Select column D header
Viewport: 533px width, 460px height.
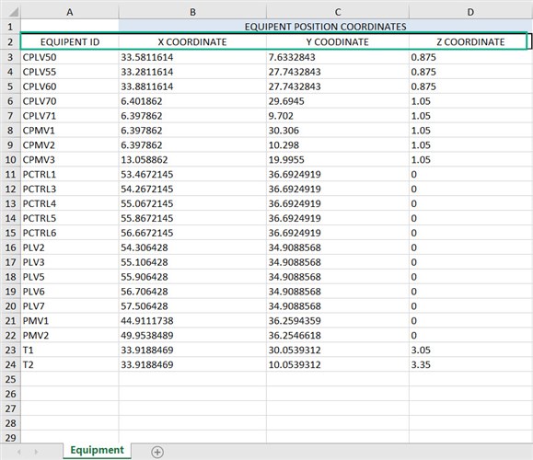(470, 12)
